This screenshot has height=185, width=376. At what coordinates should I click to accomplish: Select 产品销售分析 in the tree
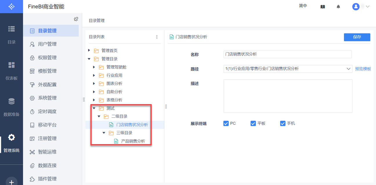[133, 141]
